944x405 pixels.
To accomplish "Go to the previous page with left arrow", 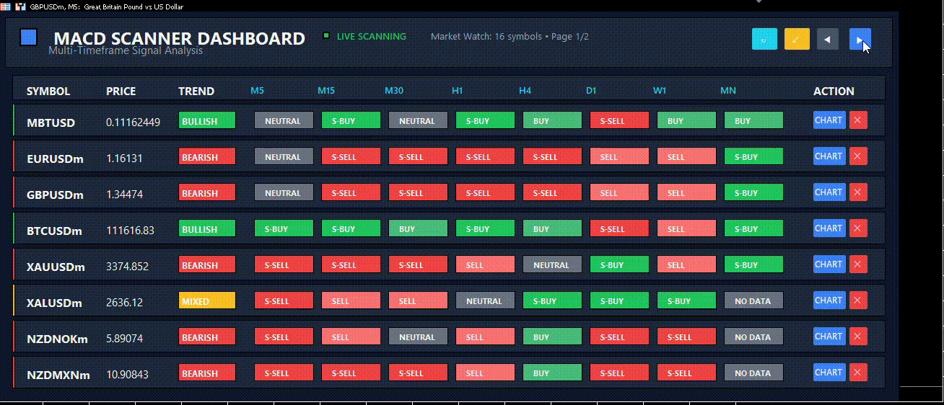I will (x=828, y=39).
